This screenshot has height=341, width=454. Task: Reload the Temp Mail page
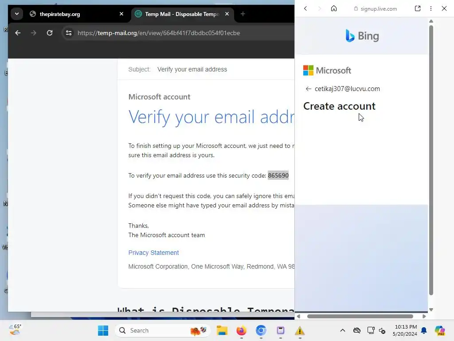tap(50, 33)
